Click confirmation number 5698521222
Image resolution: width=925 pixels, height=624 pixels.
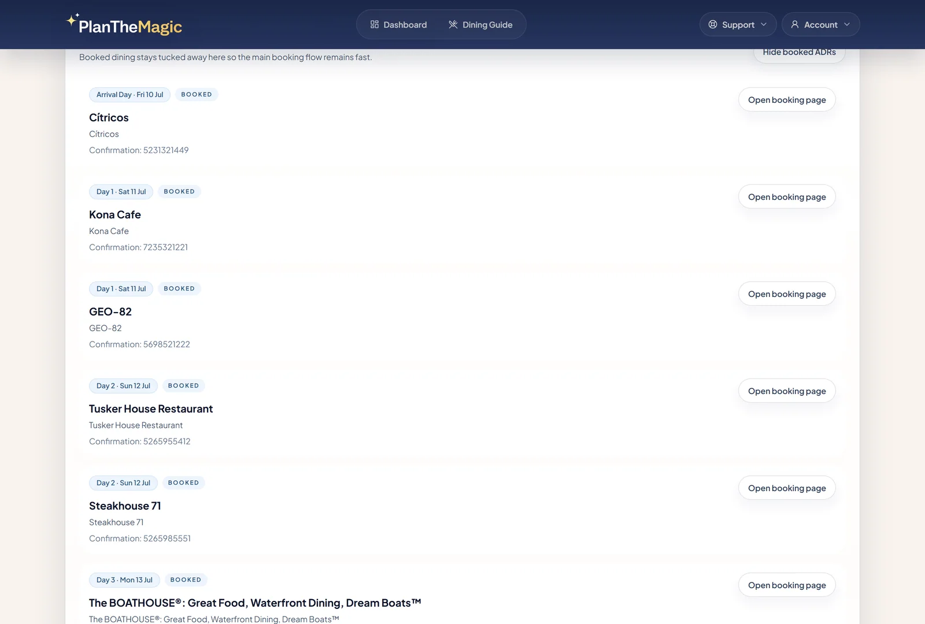point(166,344)
